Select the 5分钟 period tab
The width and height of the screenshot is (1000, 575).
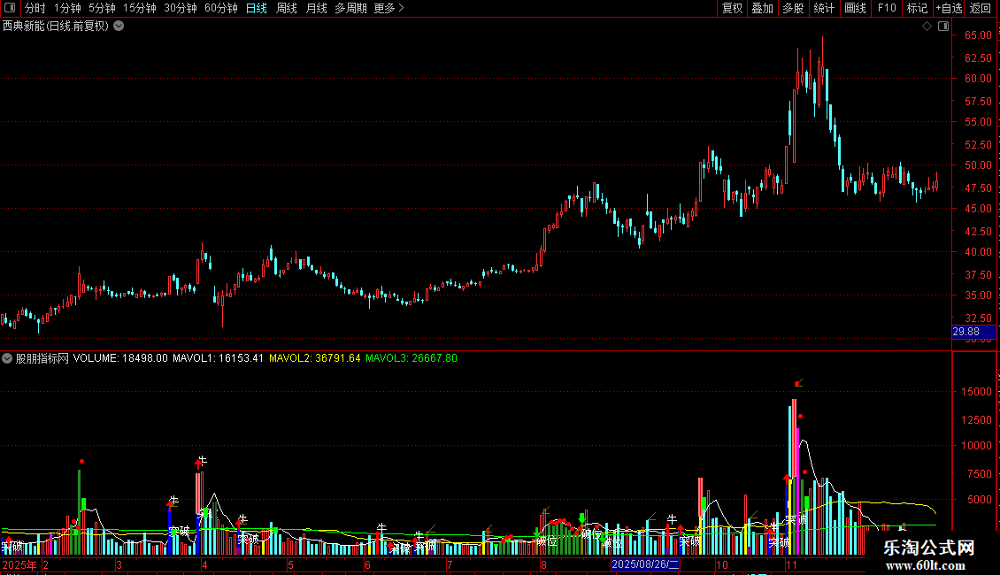(102, 8)
